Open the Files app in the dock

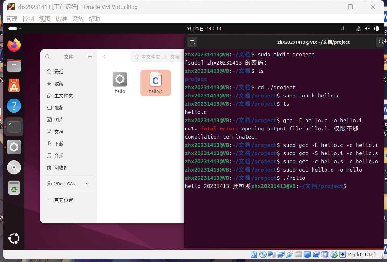point(14,65)
